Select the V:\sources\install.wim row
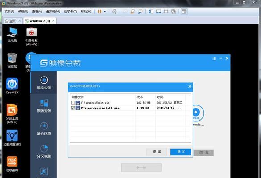Screen dimensions: 261x178 coord(130,108)
